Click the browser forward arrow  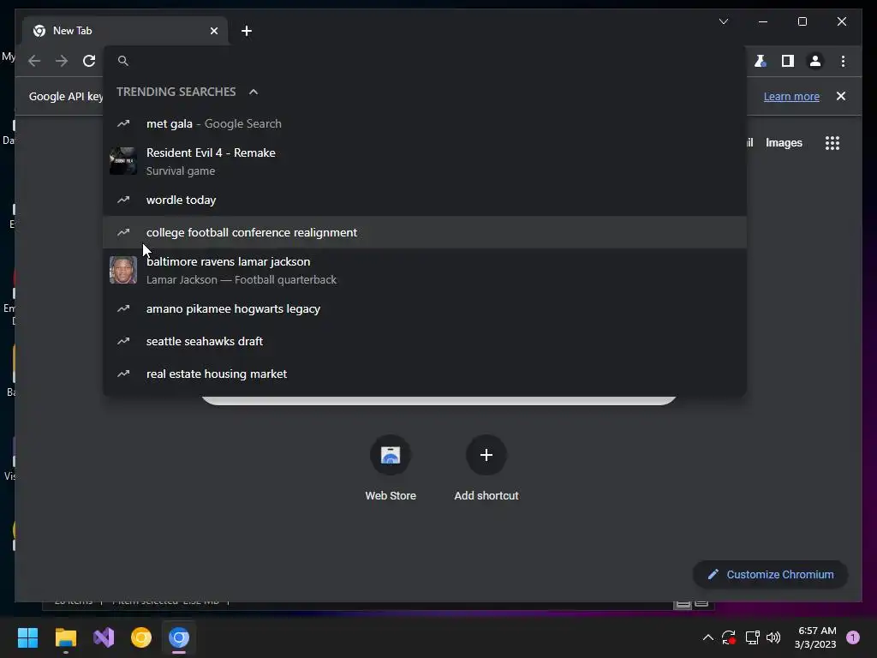[x=62, y=61]
